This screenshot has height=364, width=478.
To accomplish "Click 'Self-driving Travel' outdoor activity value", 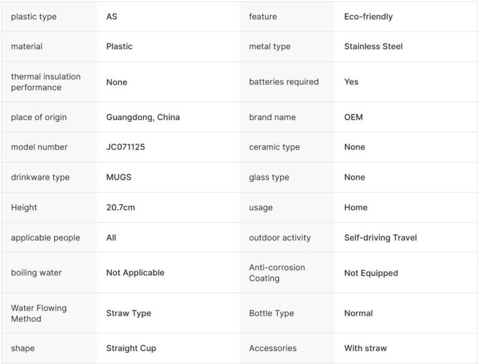I will pyautogui.click(x=380, y=238).
